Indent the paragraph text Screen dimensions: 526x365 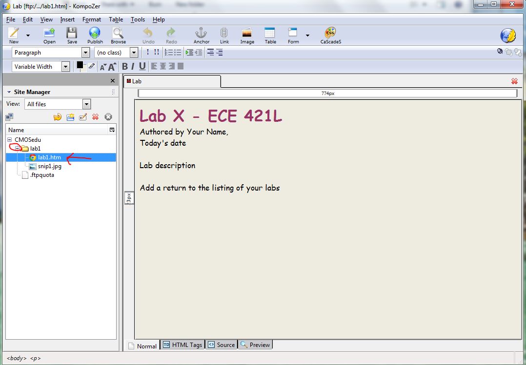189,53
